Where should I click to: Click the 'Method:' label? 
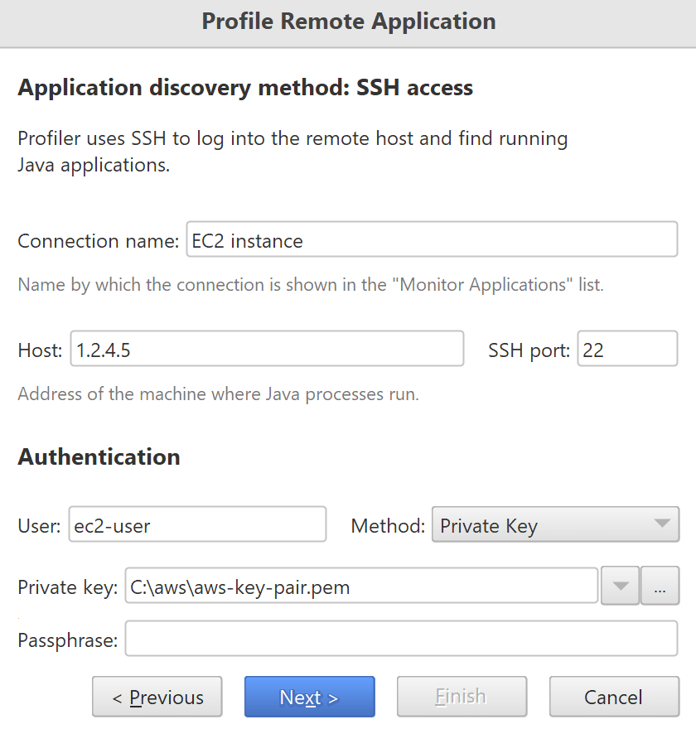(x=389, y=526)
